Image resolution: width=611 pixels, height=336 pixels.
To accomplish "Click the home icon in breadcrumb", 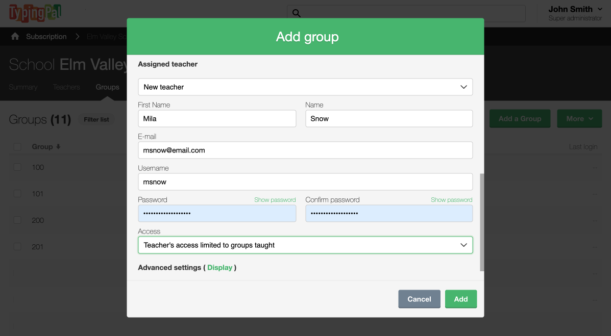I will pos(15,37).
